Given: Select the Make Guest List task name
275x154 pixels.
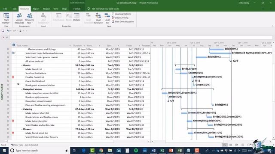Looking at the screenshot, I should (x=34, y=69).
